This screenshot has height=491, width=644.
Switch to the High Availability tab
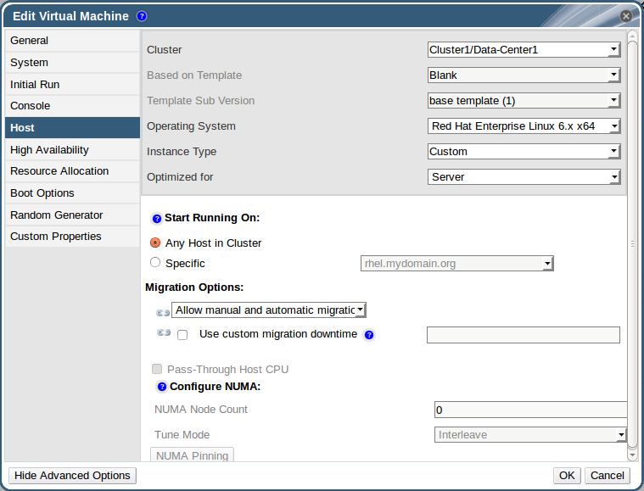[49, 150]
